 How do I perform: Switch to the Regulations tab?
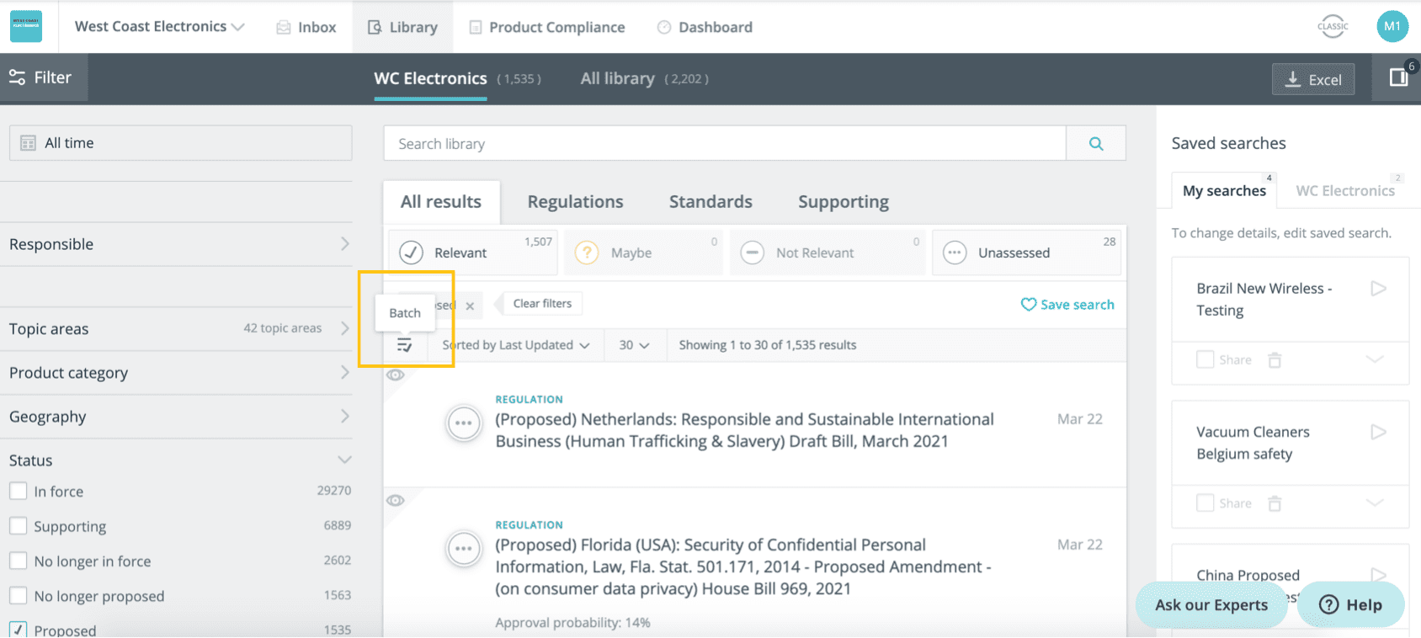(x=575, y=202)
